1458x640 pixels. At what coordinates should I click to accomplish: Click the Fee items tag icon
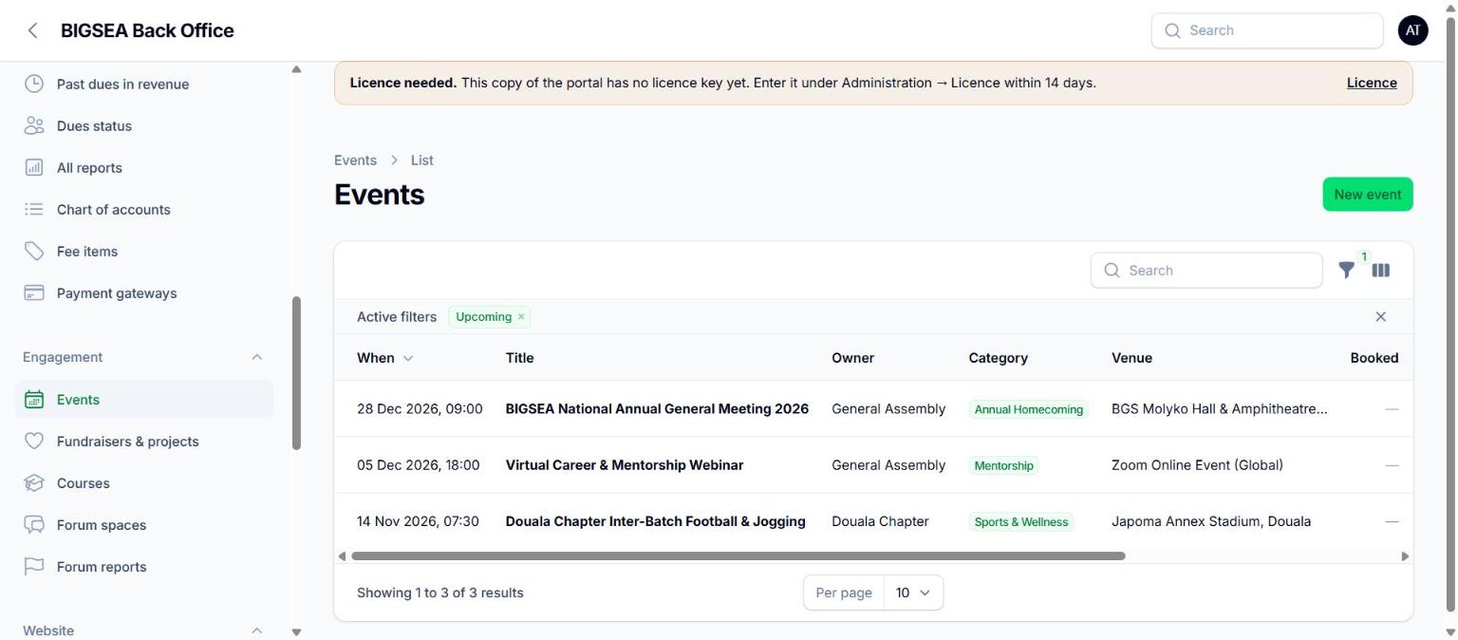click(x=34, y=251)
